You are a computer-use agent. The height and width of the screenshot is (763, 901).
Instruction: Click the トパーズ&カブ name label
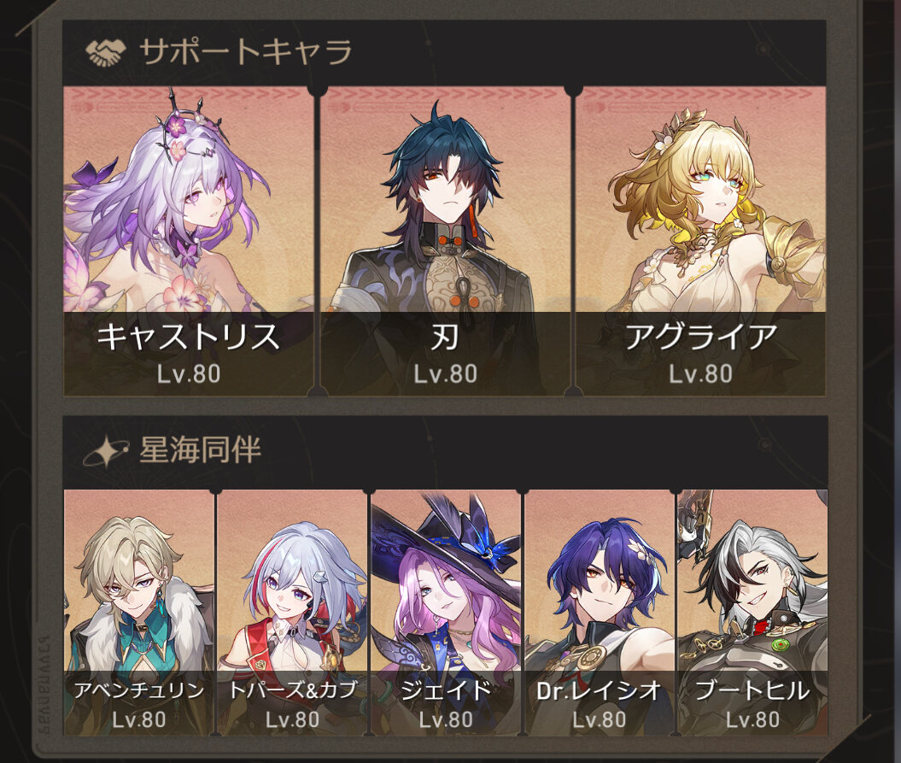(x=292, y=690)
